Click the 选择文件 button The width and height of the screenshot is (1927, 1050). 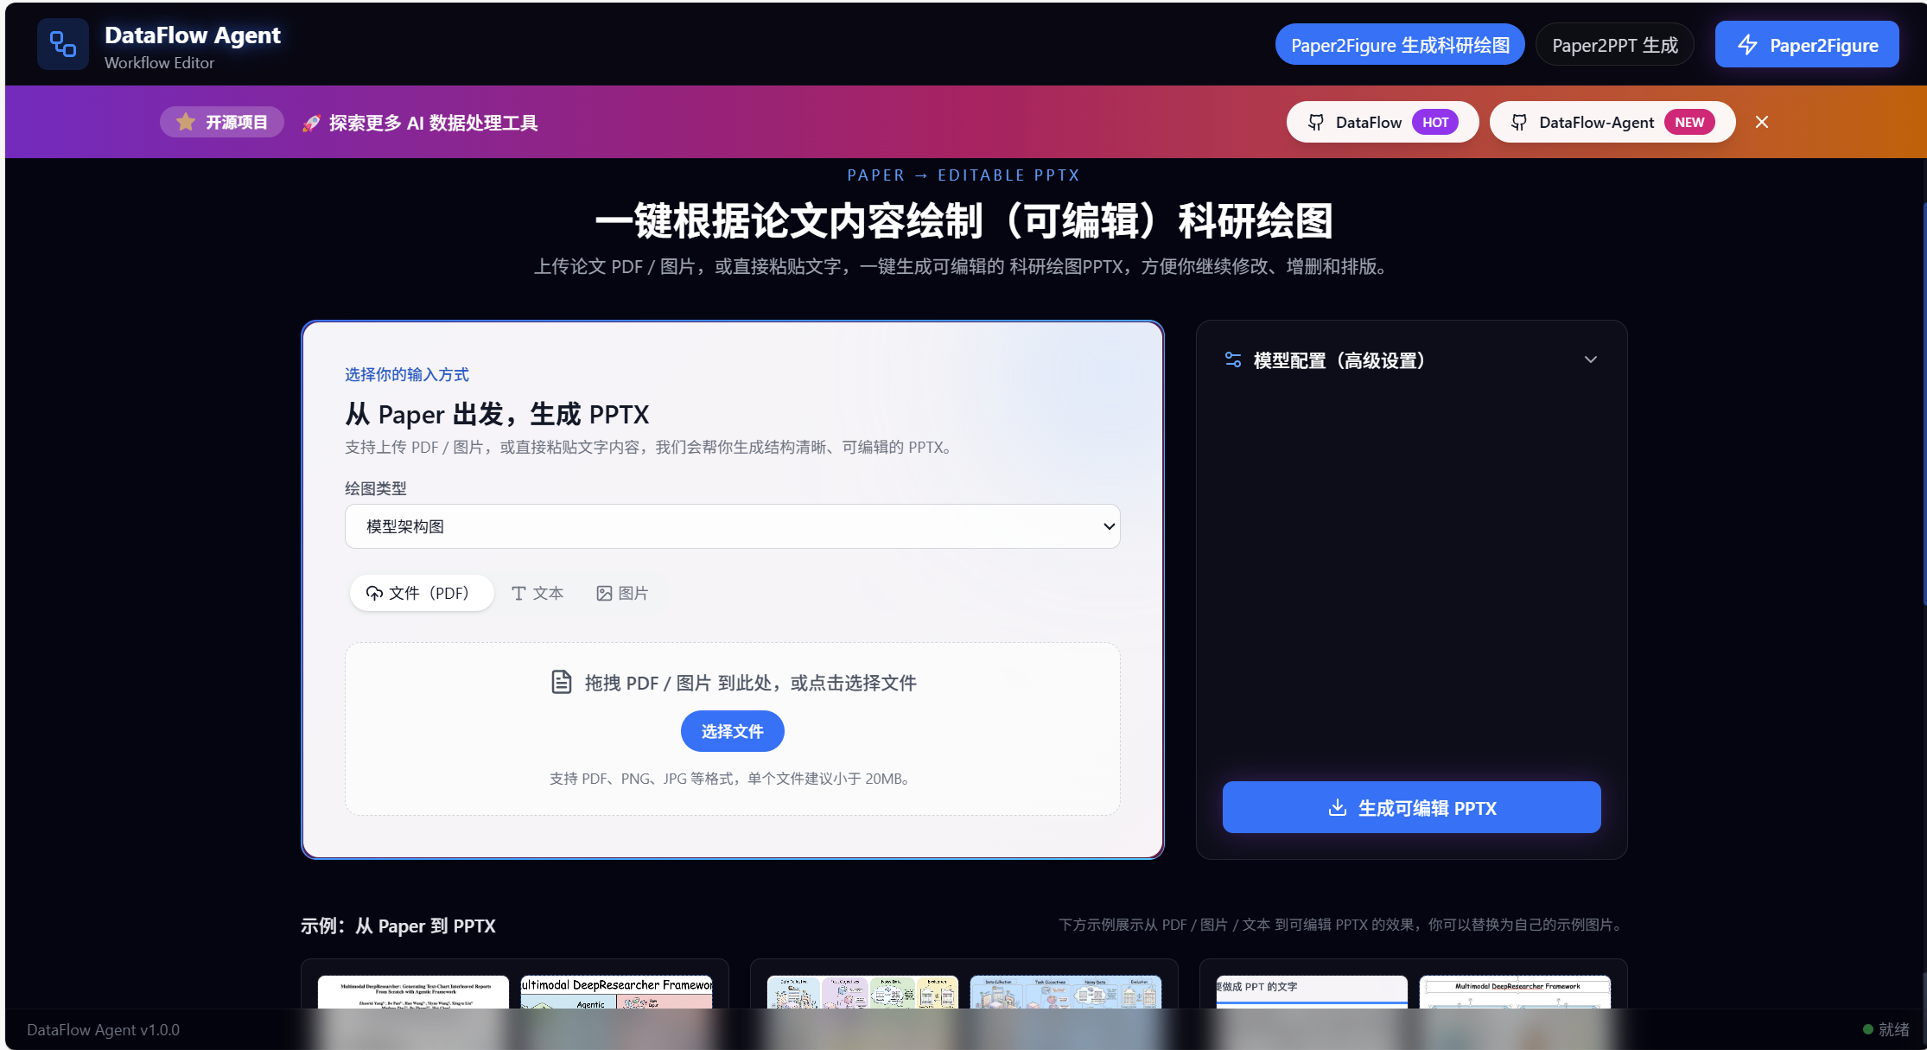(731, 730)
